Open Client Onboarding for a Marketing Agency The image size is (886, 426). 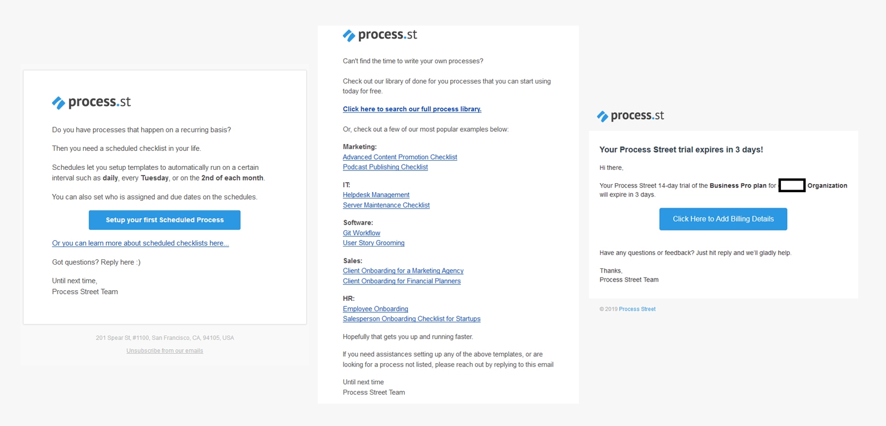pos(403,271)
